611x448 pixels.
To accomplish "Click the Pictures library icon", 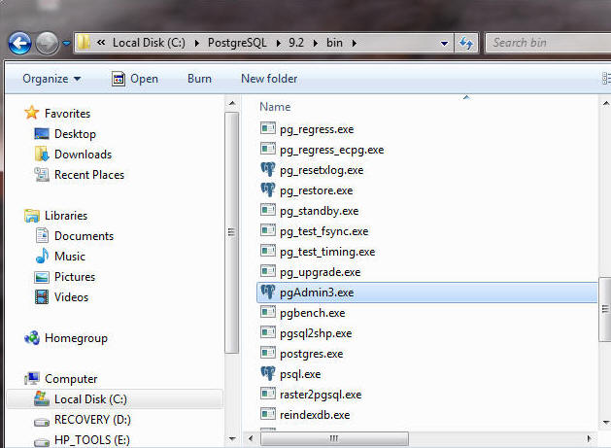I will (42, 277).
